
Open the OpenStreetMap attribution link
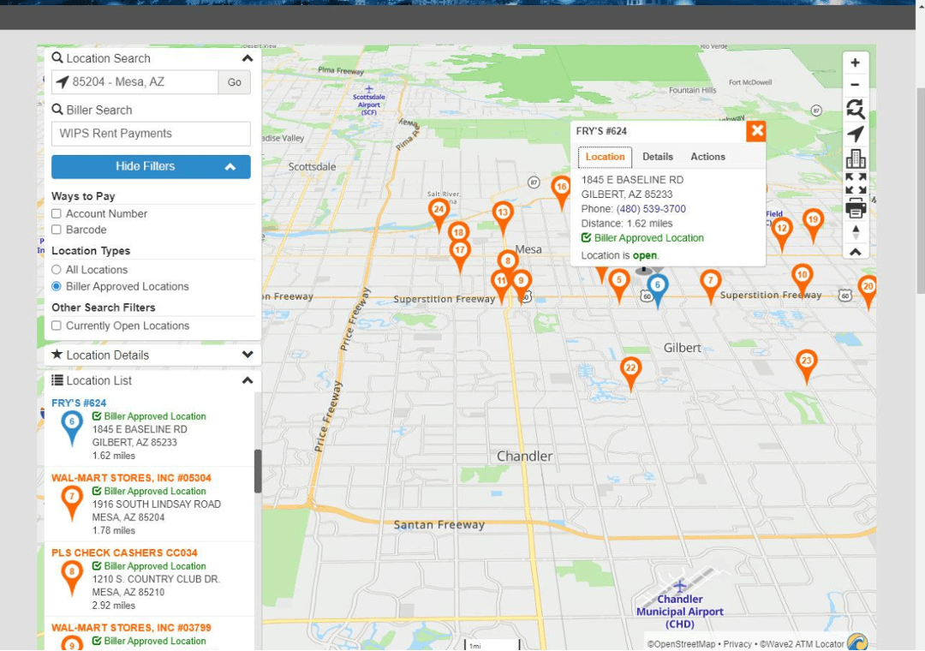[681, 644]
